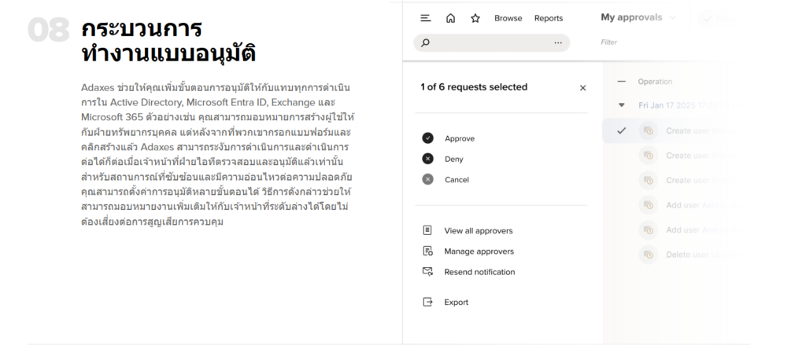
Task: Click the Manage approvers icon
Action: click(427, 251)
